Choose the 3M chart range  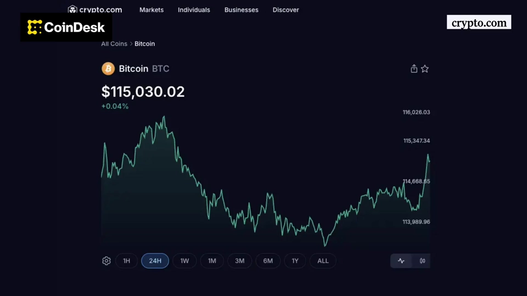(240, 261)
